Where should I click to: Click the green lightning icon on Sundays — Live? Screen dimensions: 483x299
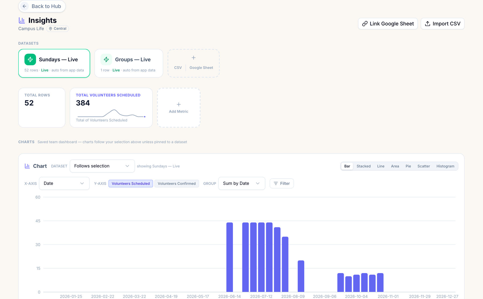click(30, 59)
